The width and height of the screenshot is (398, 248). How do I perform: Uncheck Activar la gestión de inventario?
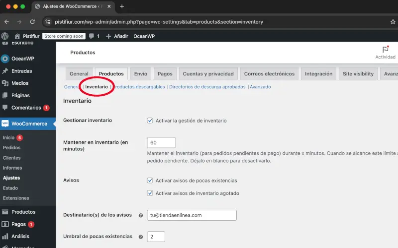click(150, 121)
